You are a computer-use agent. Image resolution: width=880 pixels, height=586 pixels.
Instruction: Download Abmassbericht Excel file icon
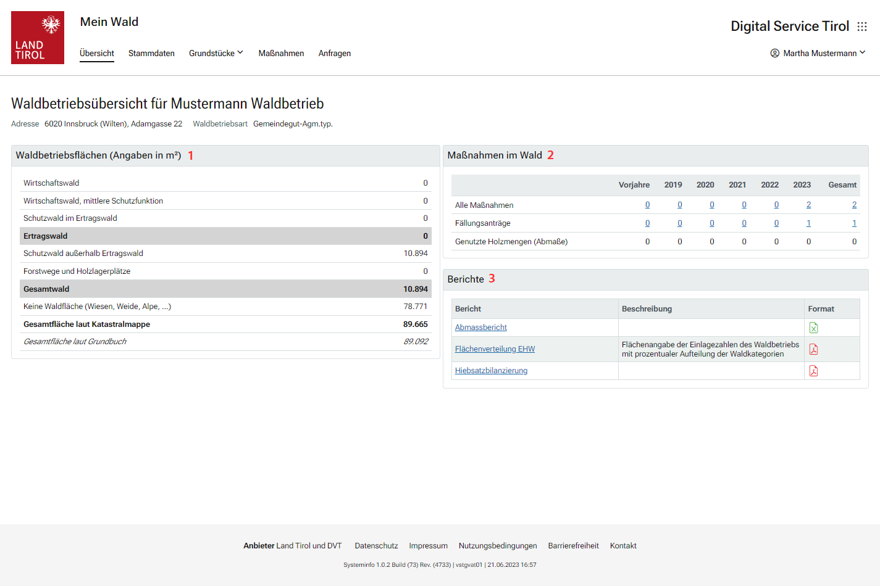(x=813, y=328)
